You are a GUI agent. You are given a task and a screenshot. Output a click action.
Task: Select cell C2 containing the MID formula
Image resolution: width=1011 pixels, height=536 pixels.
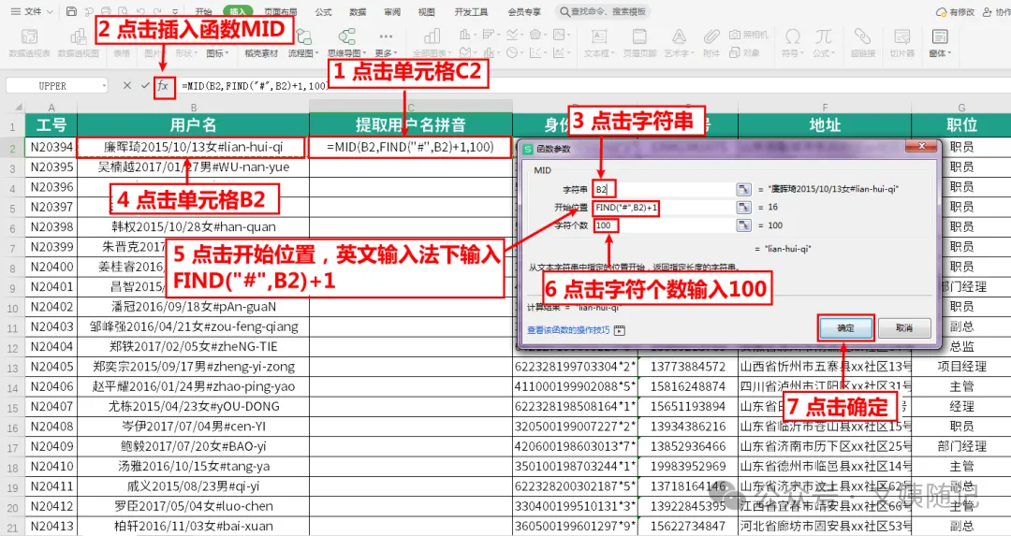click(411, 147)
